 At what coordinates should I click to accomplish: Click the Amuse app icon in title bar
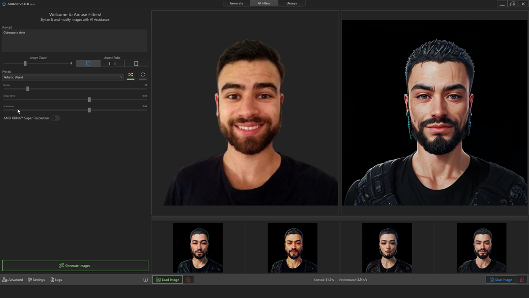pyautogui.click(x=4, y=4)
